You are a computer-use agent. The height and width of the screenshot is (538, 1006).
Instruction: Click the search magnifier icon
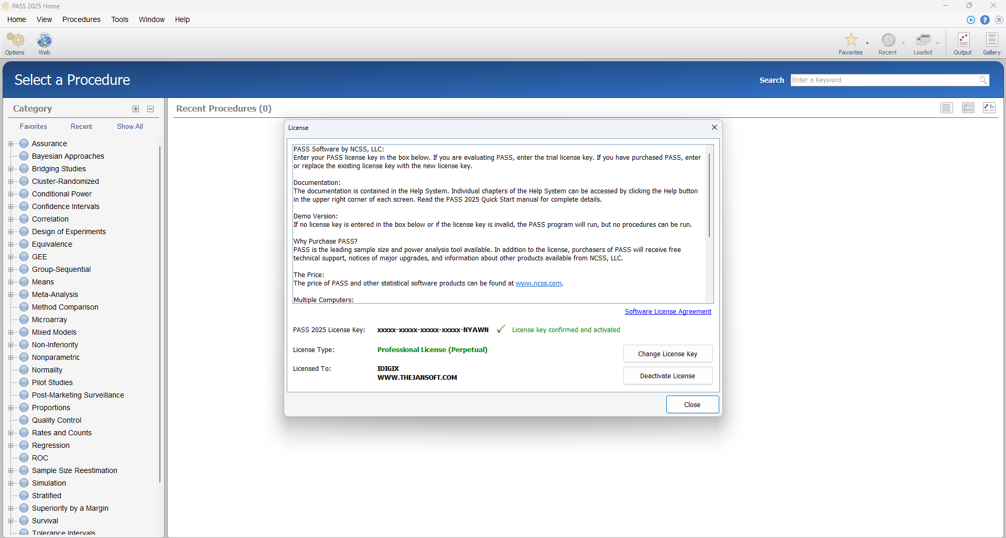click(x=983, y=80)
